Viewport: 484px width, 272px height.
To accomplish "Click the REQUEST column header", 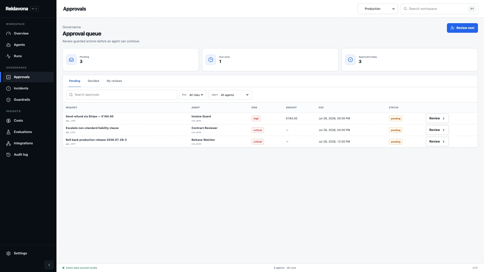I will 72,108.
